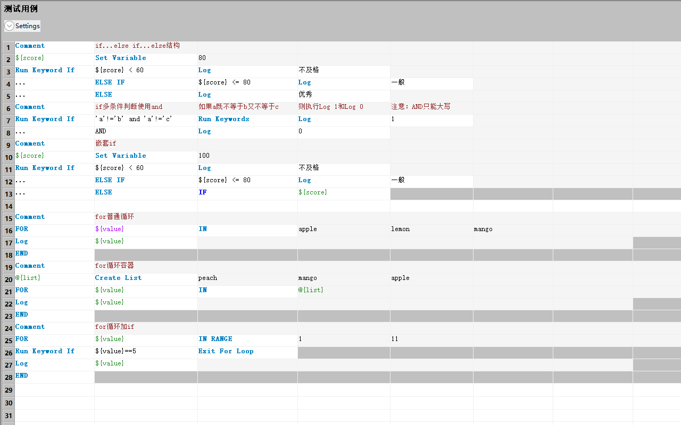The width and height of the screenshot is (681, 425).
Task: Select row header number 1
Action: coord(9,47)
